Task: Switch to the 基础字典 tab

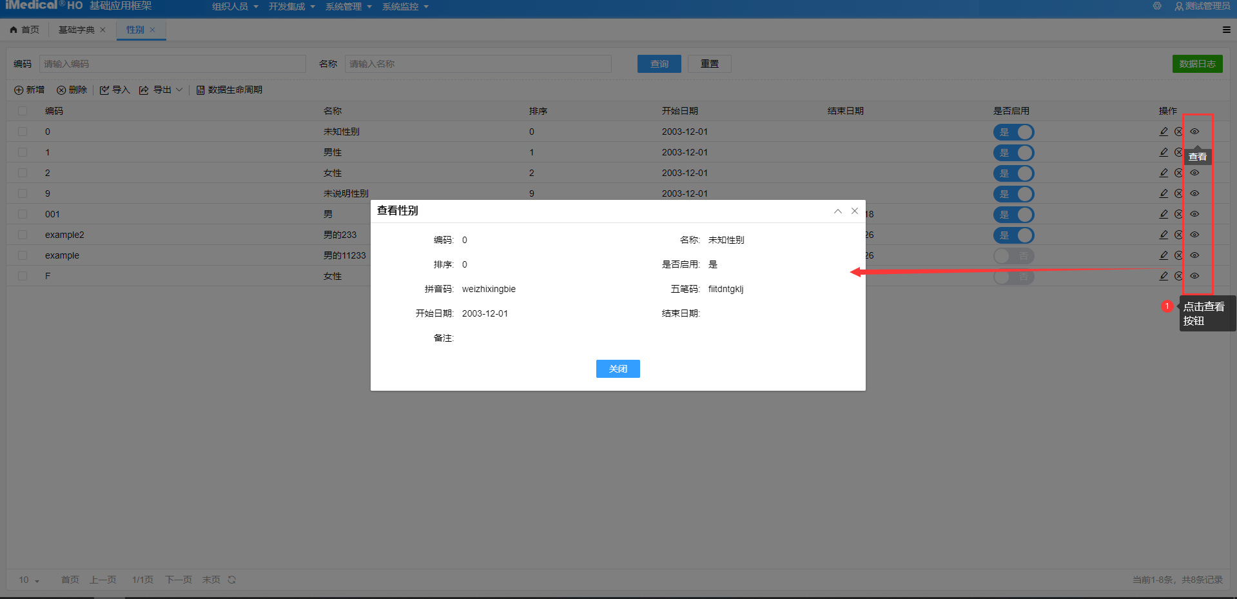Action: tap(76, 30)
